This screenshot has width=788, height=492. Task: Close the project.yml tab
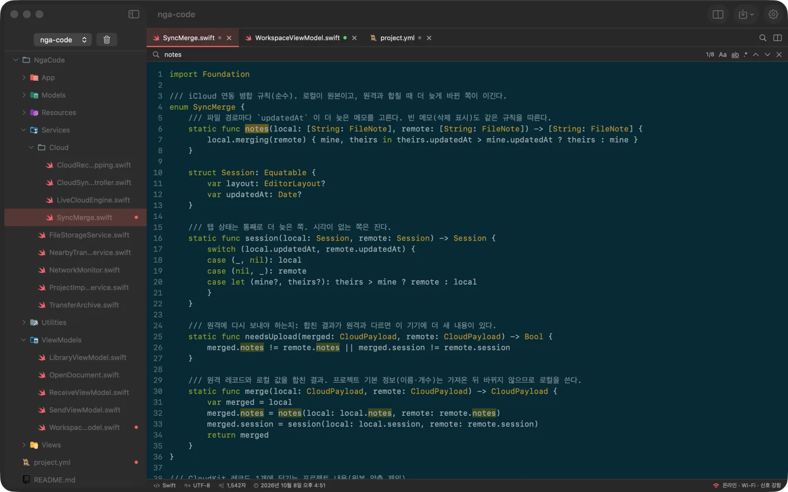pos(429,38)
